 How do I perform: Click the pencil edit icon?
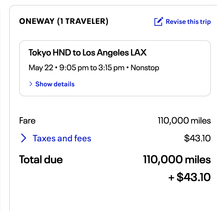[158, 22]
